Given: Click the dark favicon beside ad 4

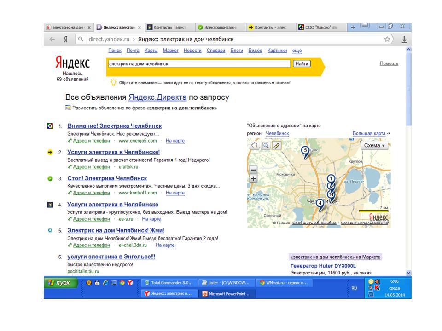Looking at the screenshot, I should pyautogui.click(x=50, y=205).
